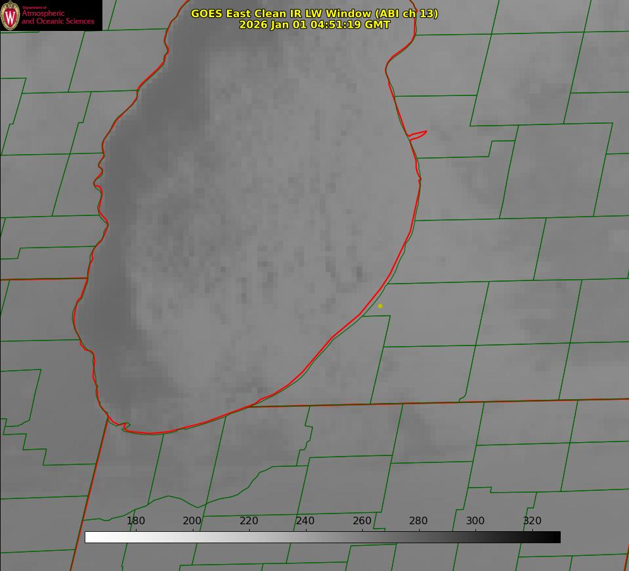Pick the black end of the colorbar

click(x=556, y=537)
